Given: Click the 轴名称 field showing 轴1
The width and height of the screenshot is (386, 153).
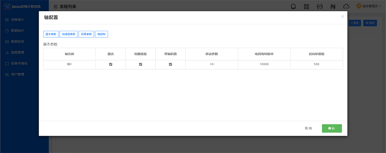Looking at the screenshot, I should 69,64.
